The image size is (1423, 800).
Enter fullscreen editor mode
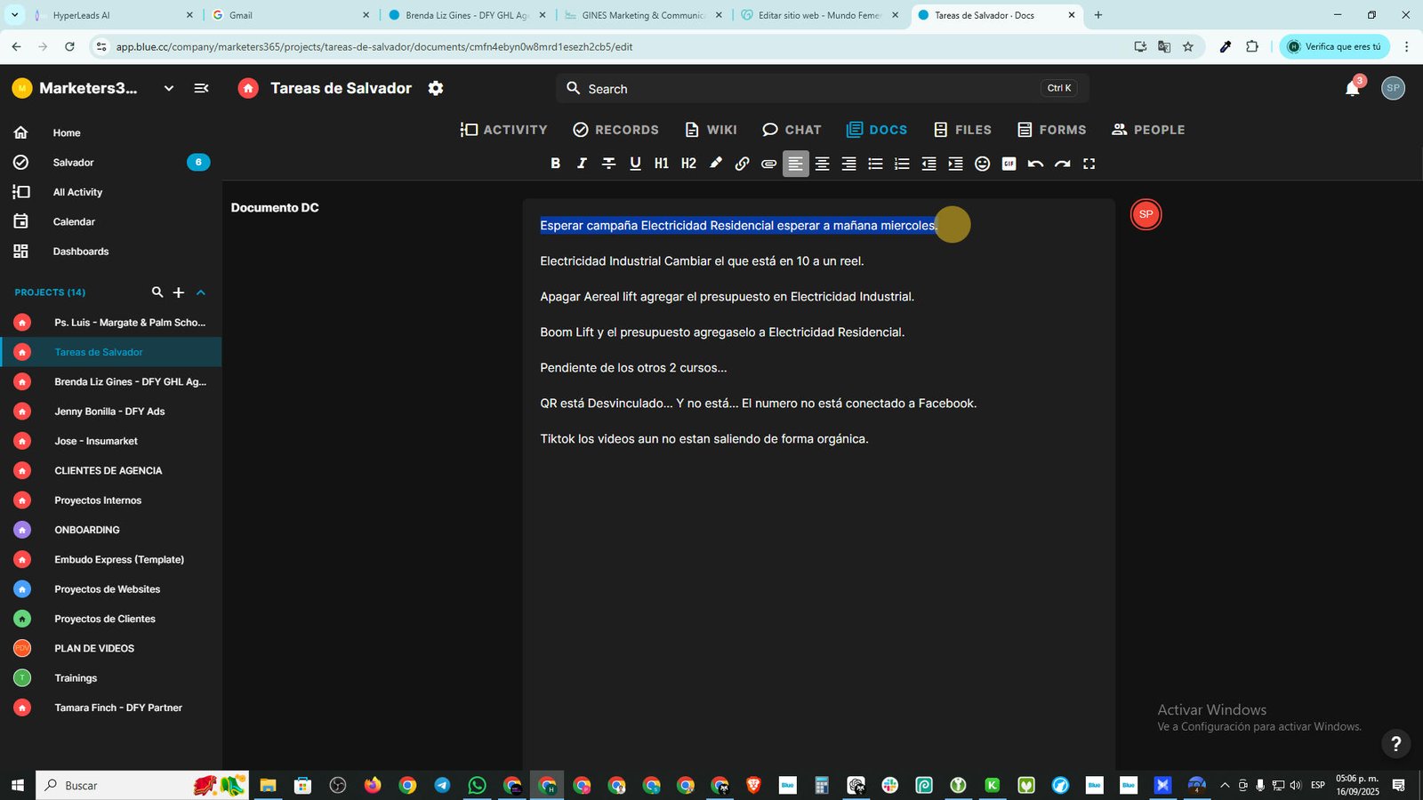click(1089, 164)
